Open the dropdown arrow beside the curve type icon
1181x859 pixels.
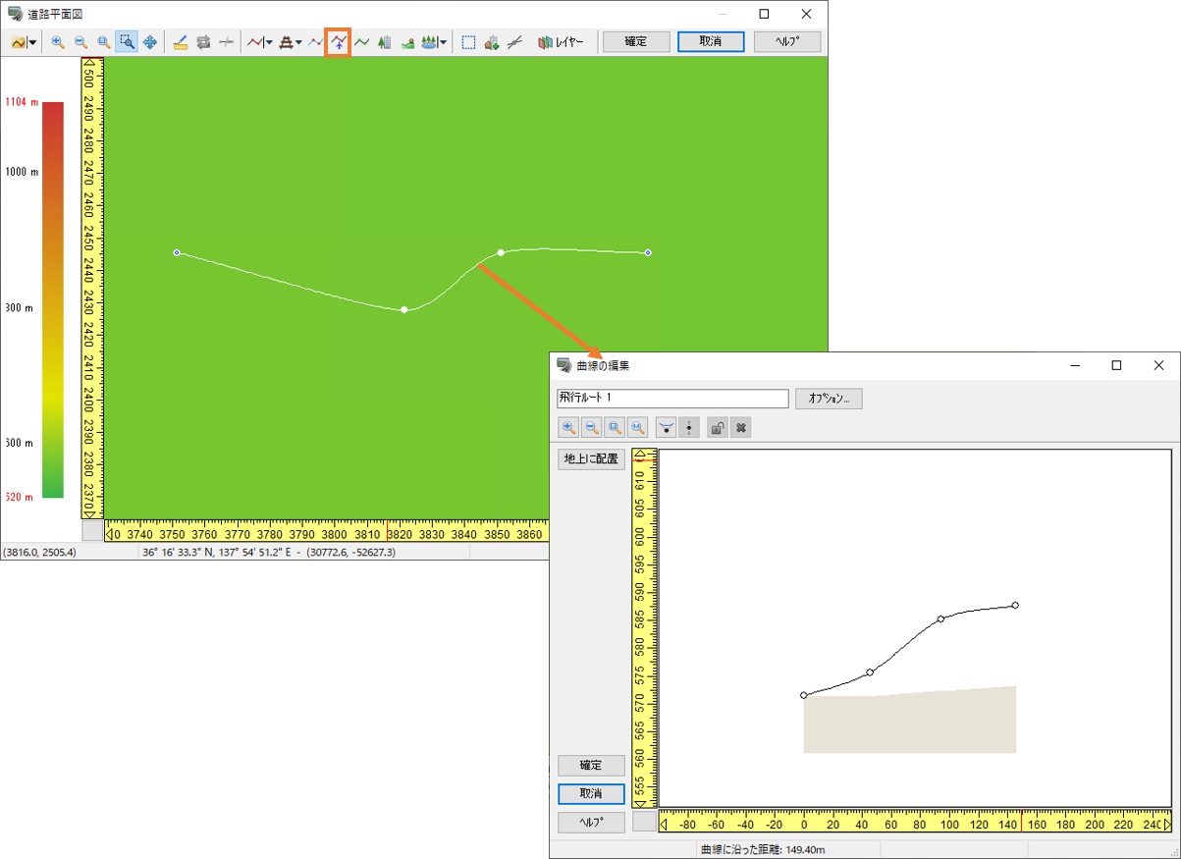click(x=33, y=43)
